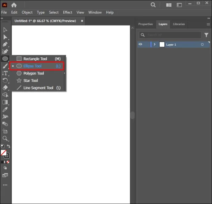Switch to the Properties tab
This screenshot has height=204, width=212.
tap(145, 24)
